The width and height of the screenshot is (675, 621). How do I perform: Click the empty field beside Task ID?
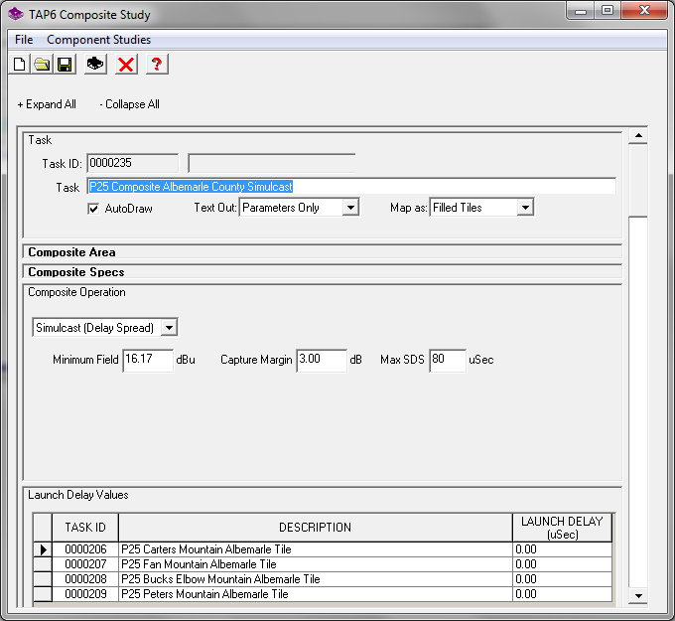272,163
